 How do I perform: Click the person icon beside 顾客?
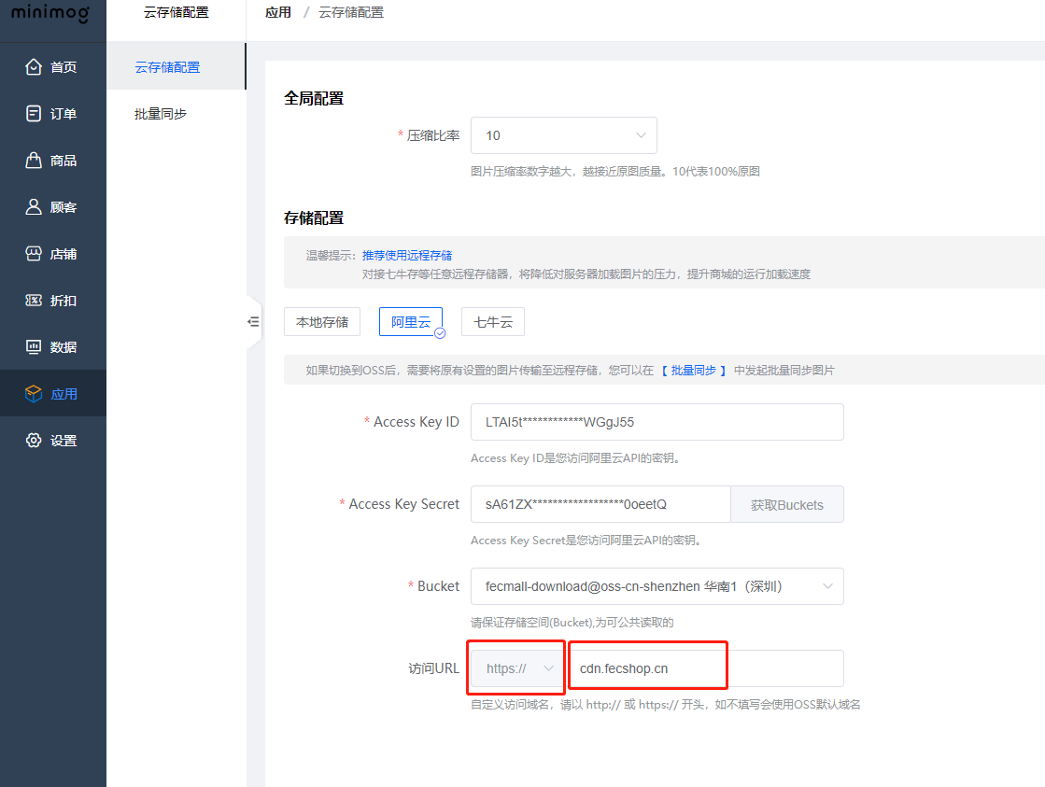34,206
